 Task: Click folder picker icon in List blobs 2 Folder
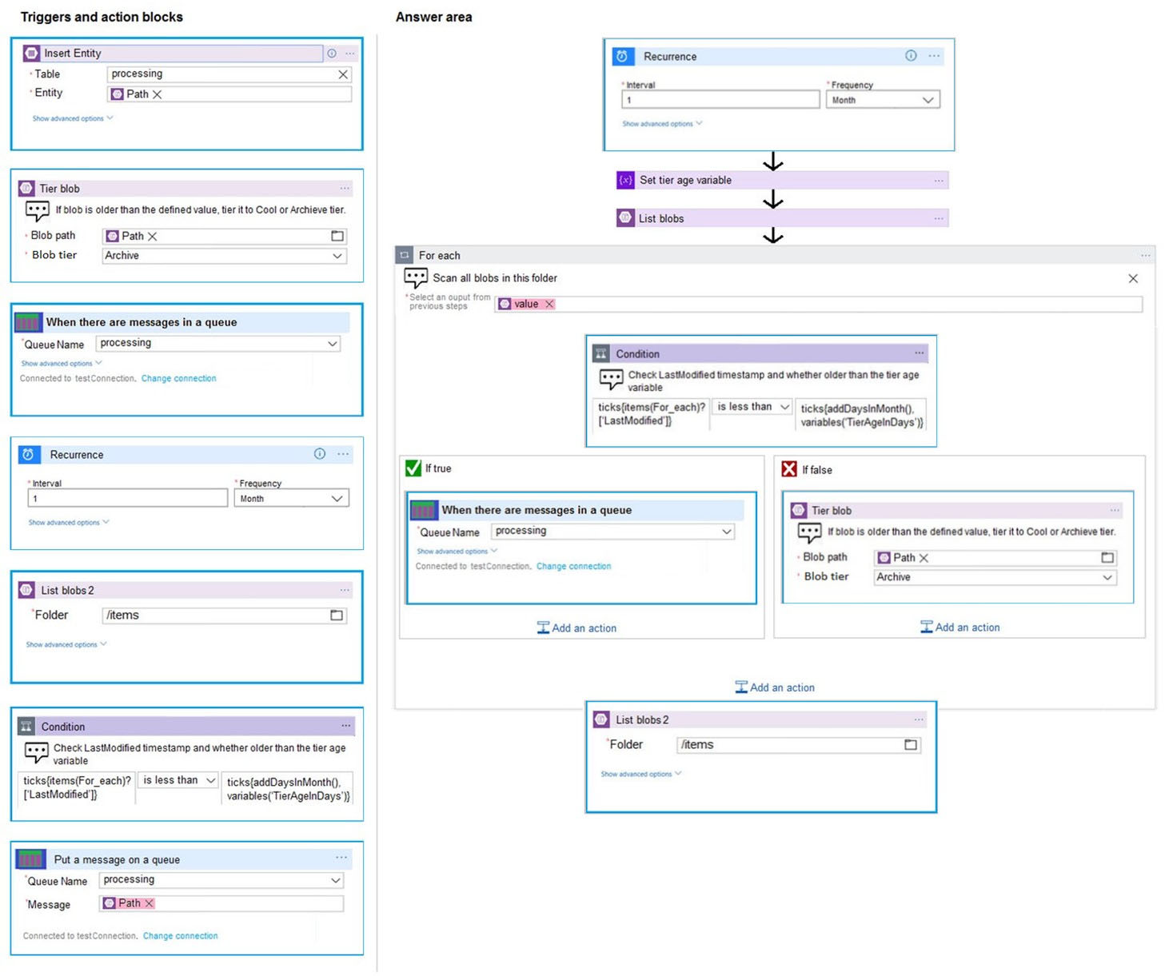(x=337, y=615)
